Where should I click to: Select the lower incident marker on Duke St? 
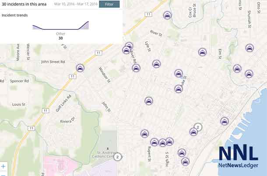pyautogui.click(x=179, y=89)
